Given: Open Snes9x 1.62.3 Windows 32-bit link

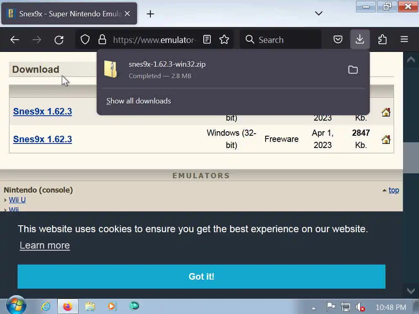Looking at the screenshot, I should click(43, 139).
